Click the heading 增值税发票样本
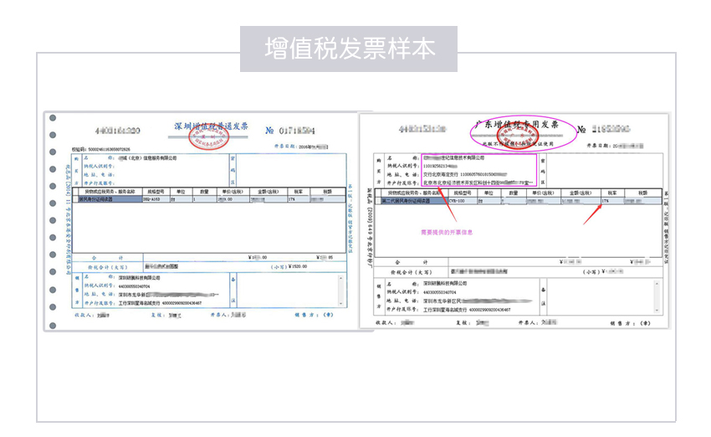 350,49
